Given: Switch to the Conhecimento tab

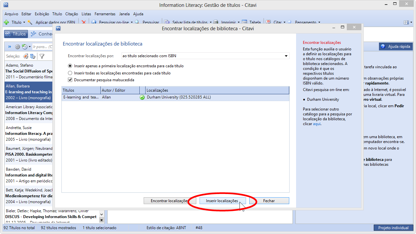Looking at the screenshot, I should (x=41, y=34).
